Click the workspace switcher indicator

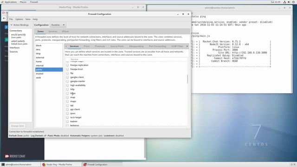coord(293,164)
